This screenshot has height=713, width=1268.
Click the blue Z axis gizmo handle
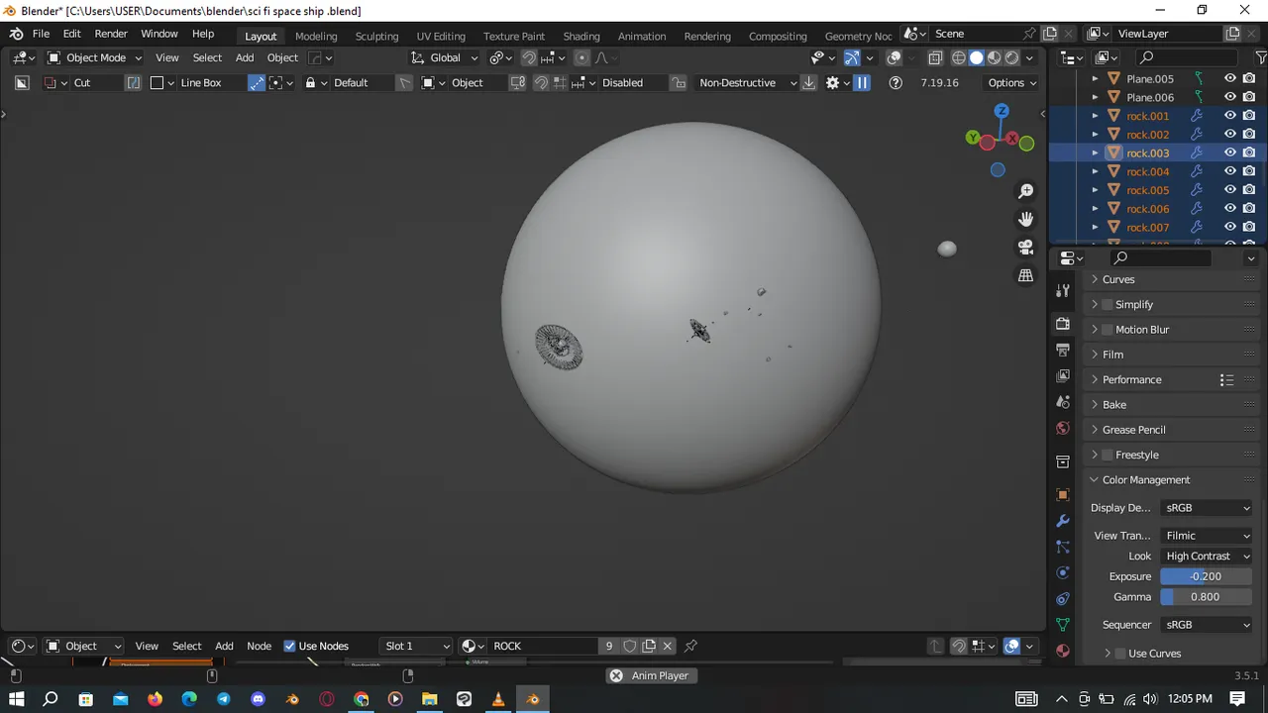click(1002, 111)
